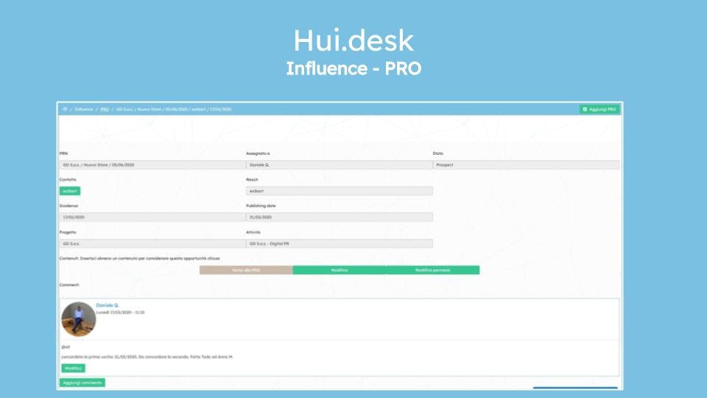The width and height of the screenshot is (707, 398).
Task: Open the home icon in breadcrumb
Action: [65, 109]
